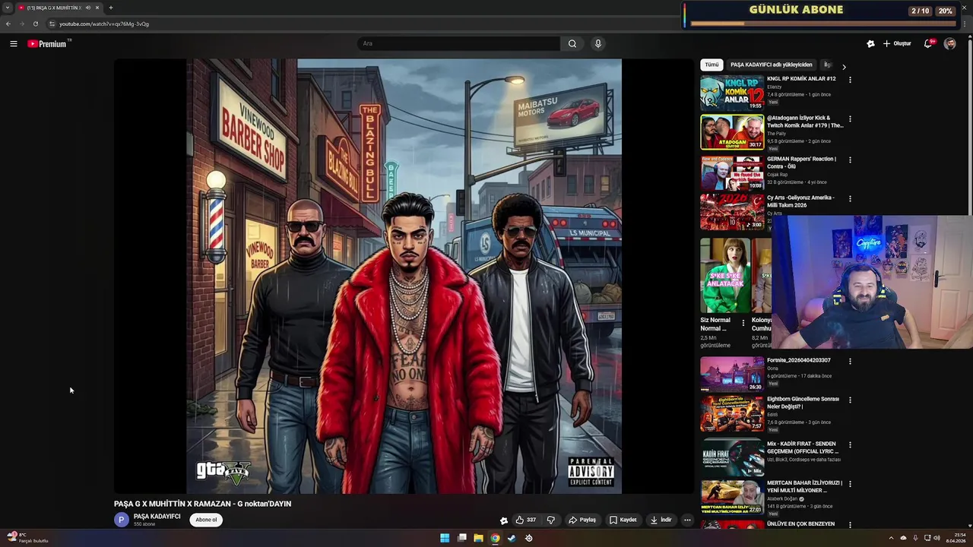Start voice search with microphone icon
The width and height of the screenshot is (973, 547).
coord(598,44)
